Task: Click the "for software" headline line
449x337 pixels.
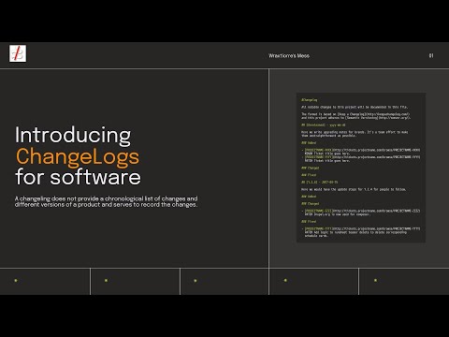Action: 78,177
